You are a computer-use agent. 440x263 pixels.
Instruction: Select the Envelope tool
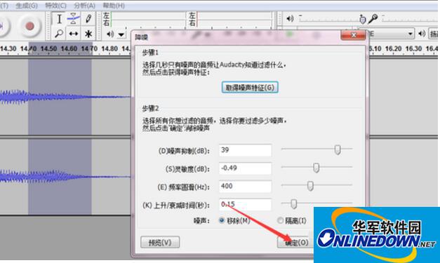[73, 19]
